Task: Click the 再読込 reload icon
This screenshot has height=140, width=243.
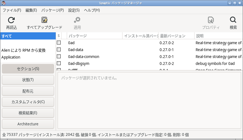Action: 11,20
